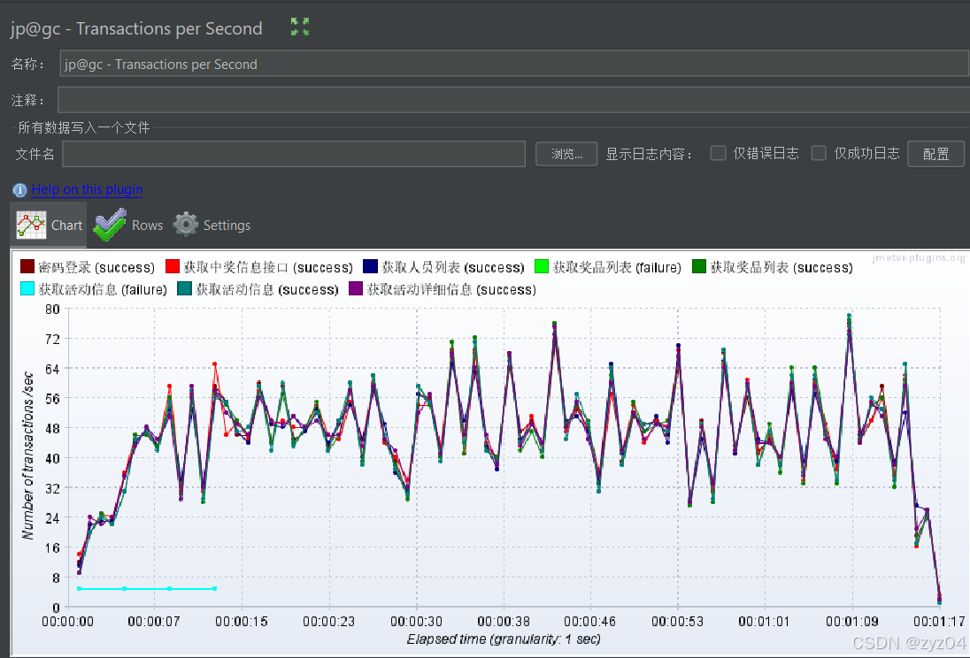Open the Help on this plugin link
The image size is (970, 658).
coord(87,189)
